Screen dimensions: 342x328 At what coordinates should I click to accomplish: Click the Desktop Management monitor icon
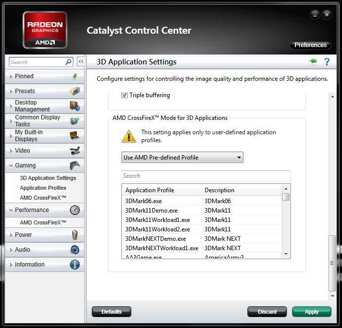(x=75, y=106)
